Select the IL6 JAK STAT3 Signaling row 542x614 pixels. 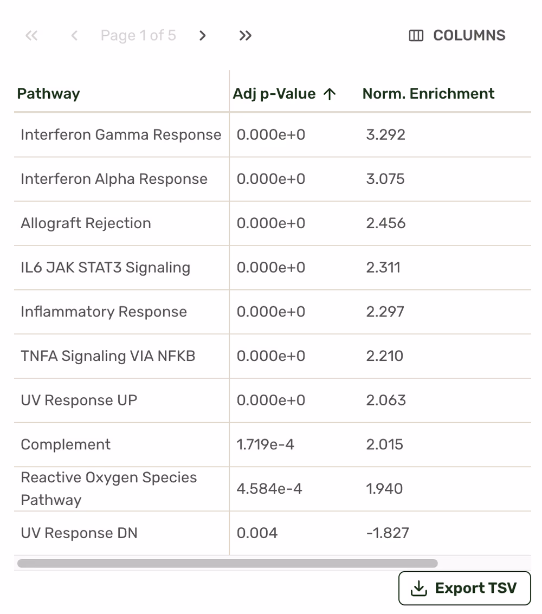pos(105,268)
